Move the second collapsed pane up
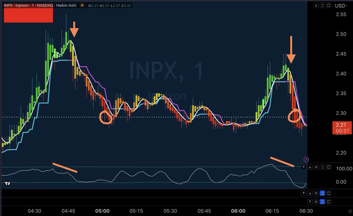 coord(303,193)
